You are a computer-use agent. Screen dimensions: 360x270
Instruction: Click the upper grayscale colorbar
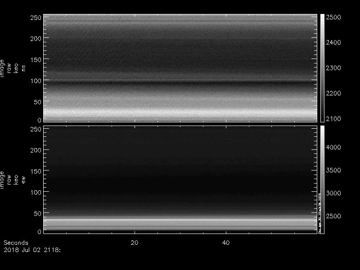coord(322,68)
